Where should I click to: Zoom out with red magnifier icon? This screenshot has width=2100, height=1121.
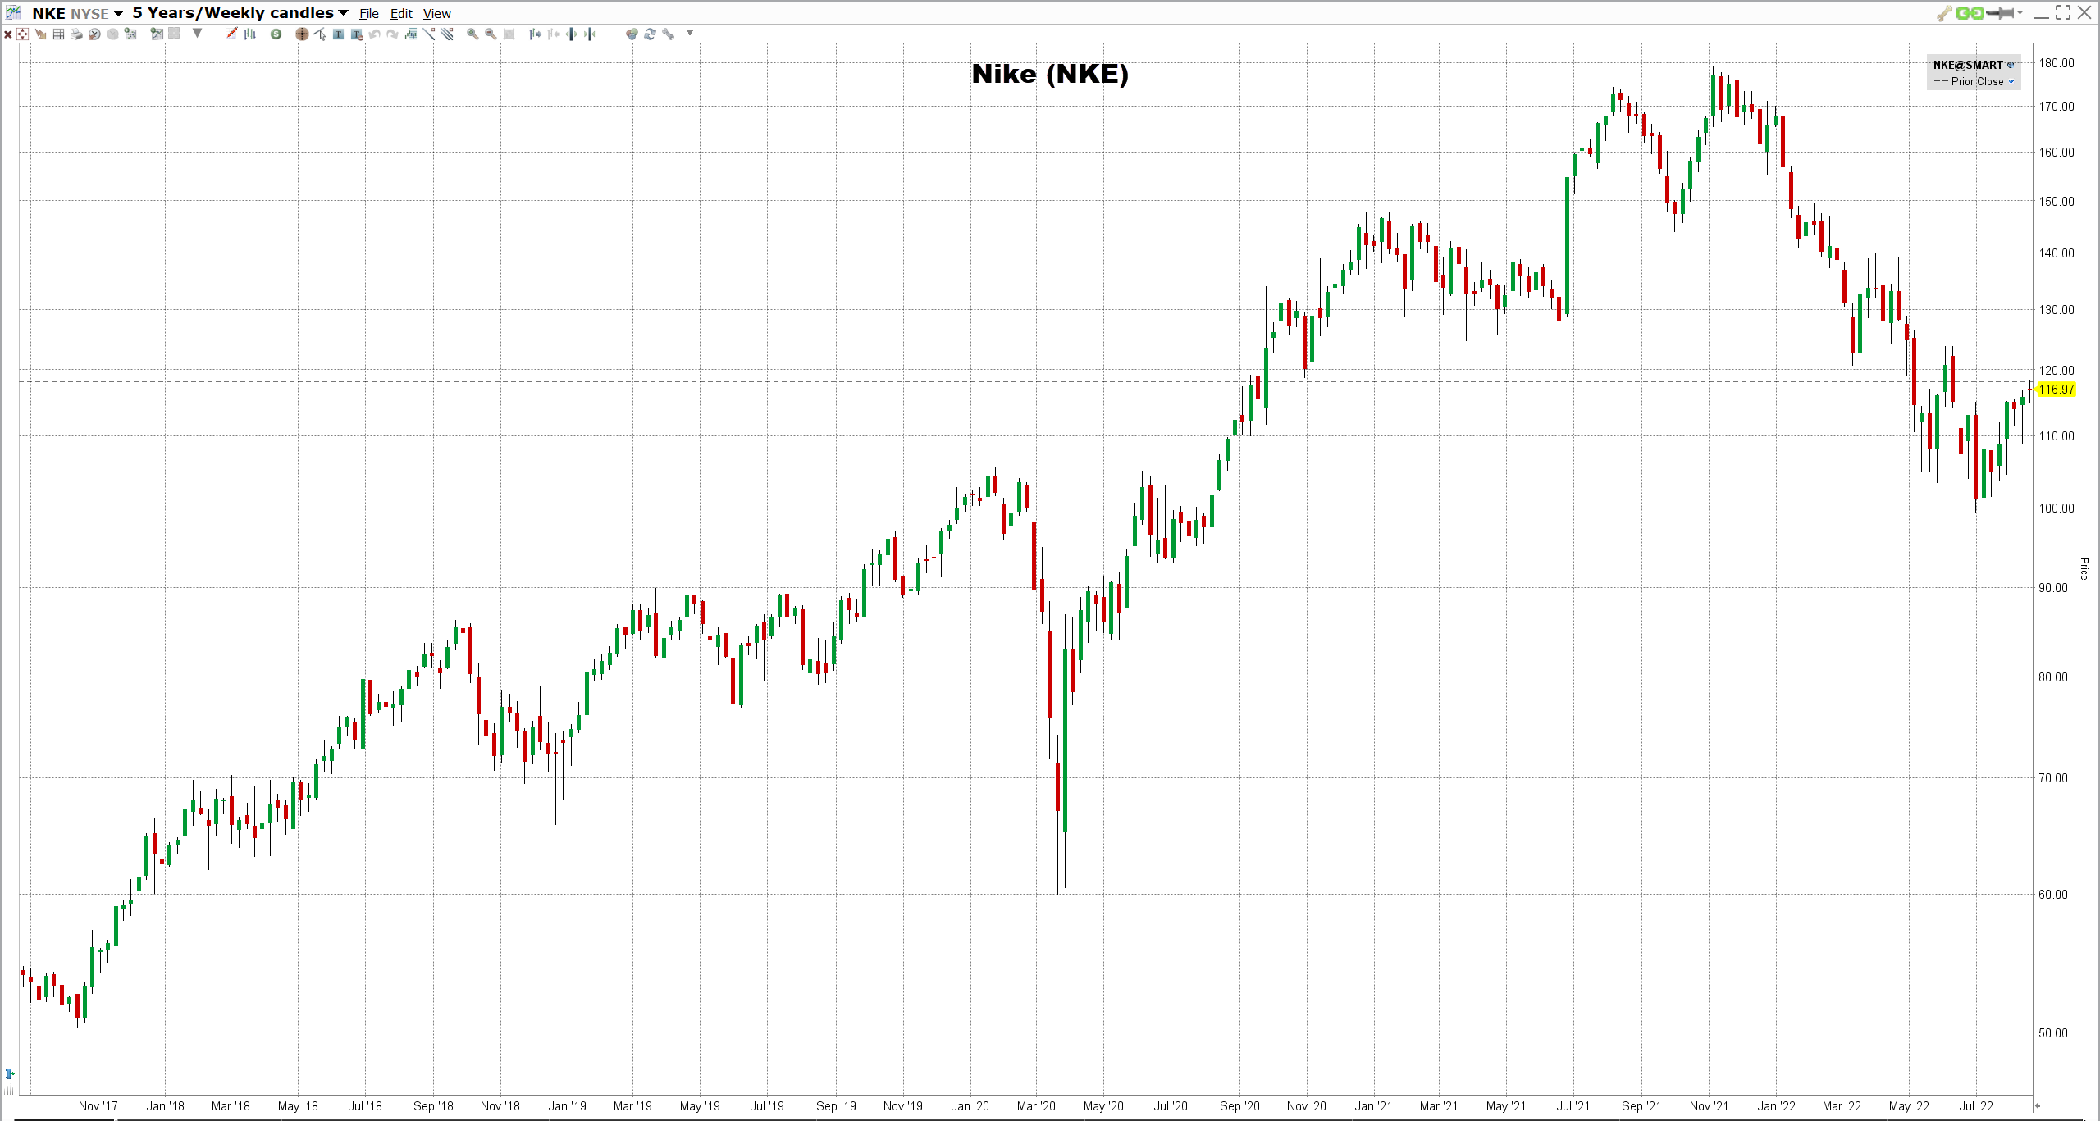[491, 34]
